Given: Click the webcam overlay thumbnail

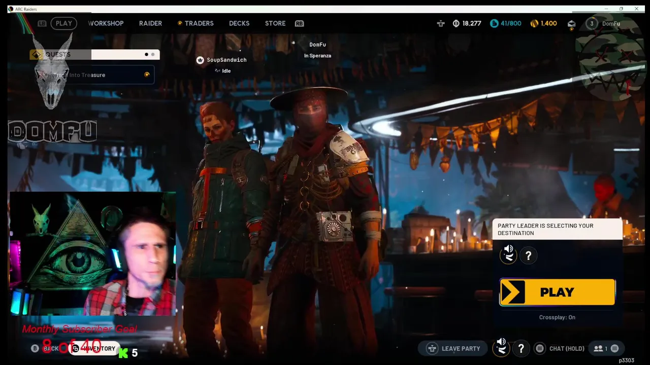Looking at the screenshot, I should 92,254.
